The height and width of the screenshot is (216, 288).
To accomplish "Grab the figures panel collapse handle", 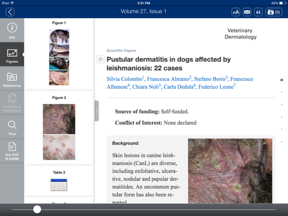I will click(97, 111).
